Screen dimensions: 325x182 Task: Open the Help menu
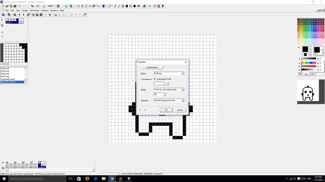(62, 10)
